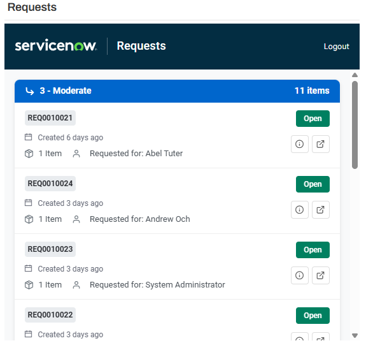The image size is (366, 350).
Task: Open REQ0010023 external link icon
Action: (x=321, y=275)
